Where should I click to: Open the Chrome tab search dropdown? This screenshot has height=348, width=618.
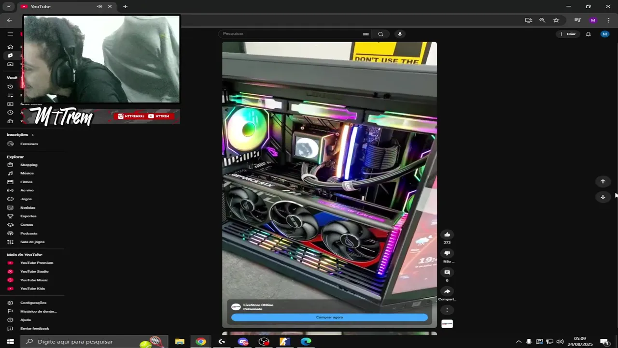[x=8, y=6]
